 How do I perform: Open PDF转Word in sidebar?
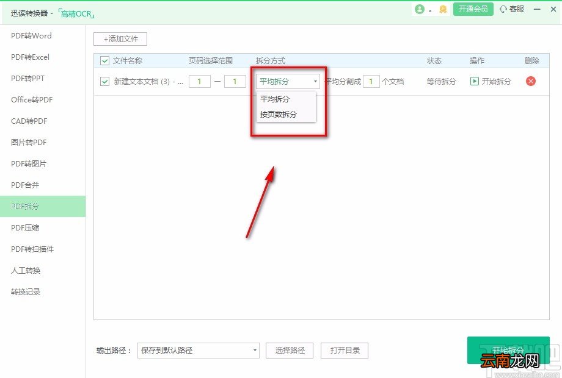tap(43, 36)
